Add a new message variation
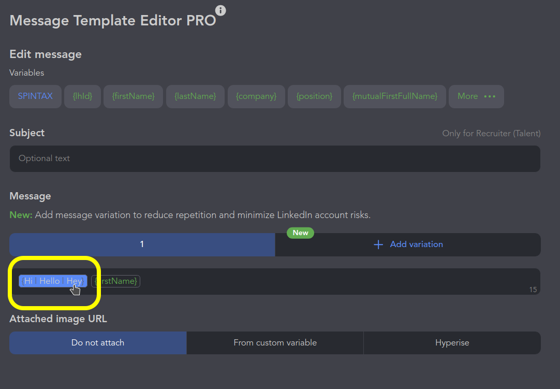560x389 pixels. 408,244
